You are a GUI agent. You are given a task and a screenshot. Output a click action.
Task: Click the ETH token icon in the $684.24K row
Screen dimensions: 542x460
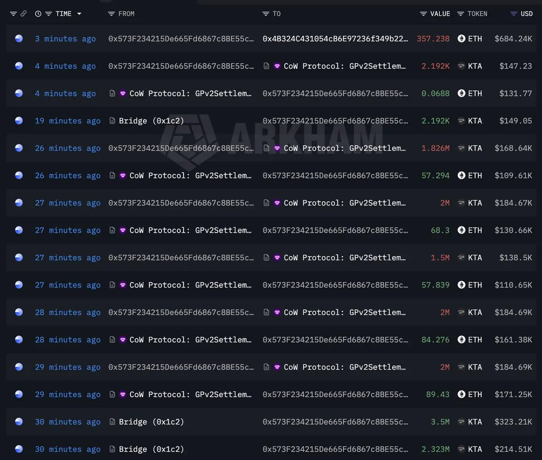point(461,38)
